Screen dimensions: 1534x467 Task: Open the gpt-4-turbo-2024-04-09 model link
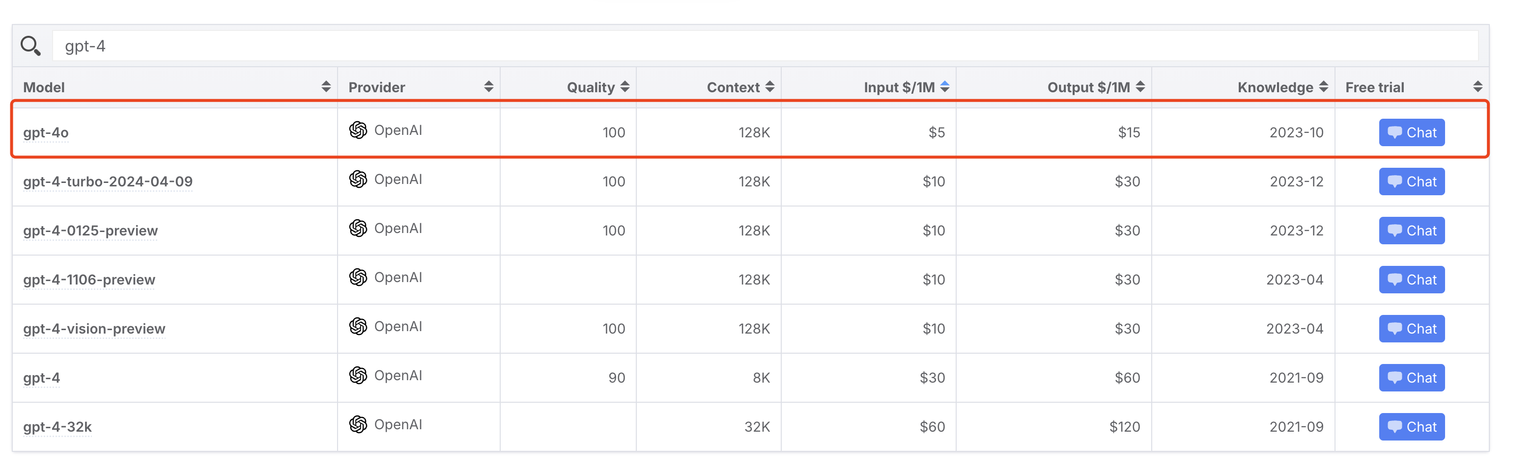tap(108, 182)
